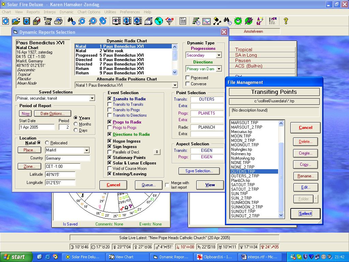Enable Transits to Transits checkbox
The height and width of the screenshot is (262, 349).
(x=110, y=104)
